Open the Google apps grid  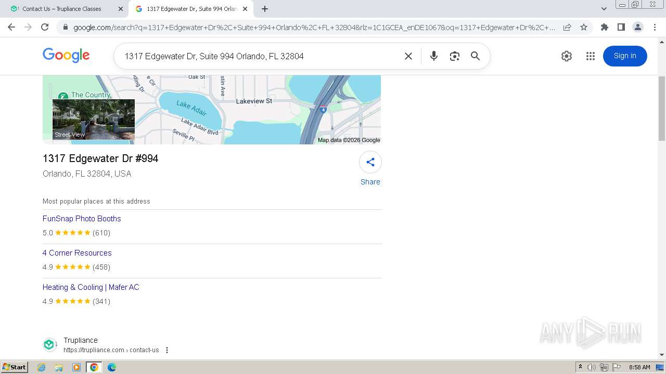pos(590,56)
